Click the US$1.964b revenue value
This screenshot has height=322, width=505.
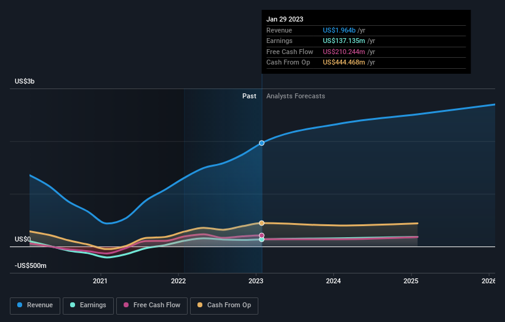coord(339,30)
